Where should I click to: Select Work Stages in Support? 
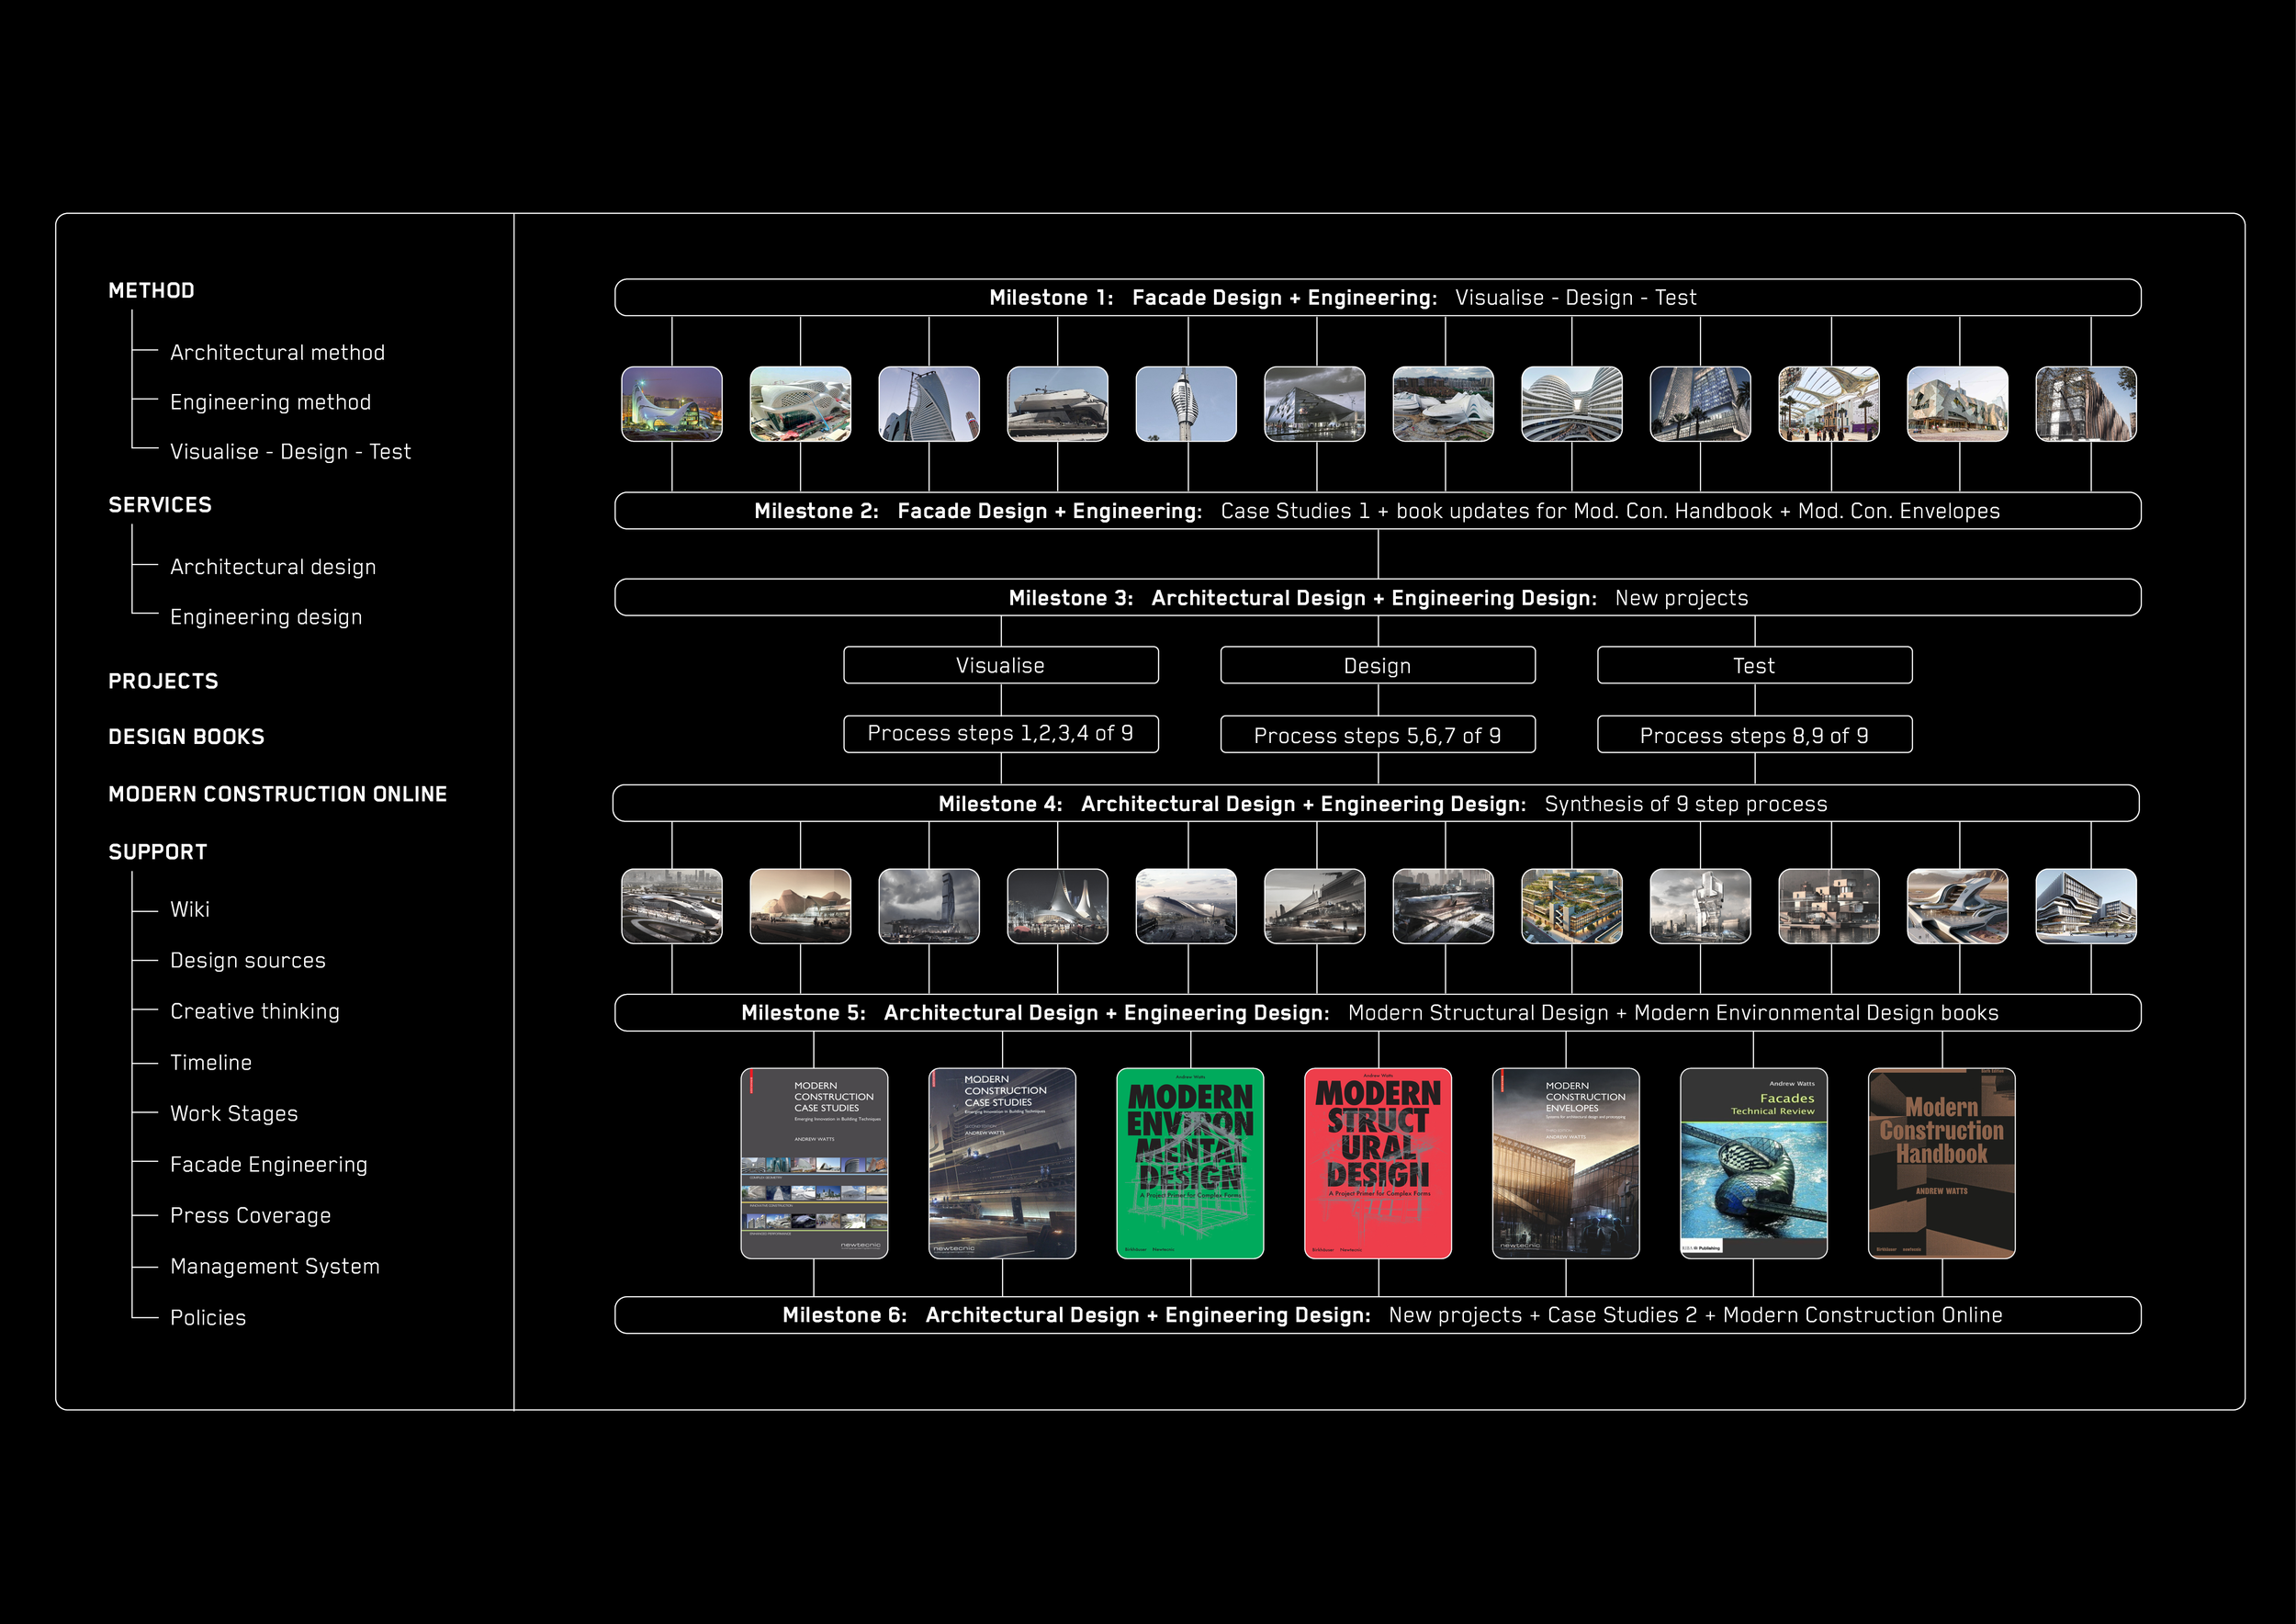click(x=234, y=1113)
